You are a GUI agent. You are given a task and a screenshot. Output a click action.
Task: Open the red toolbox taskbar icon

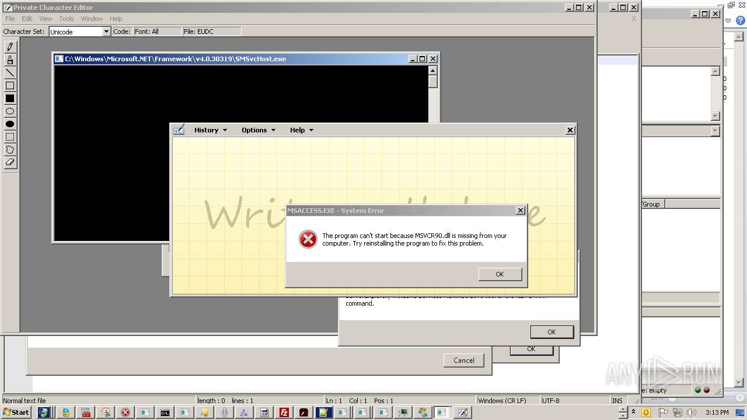86,412
